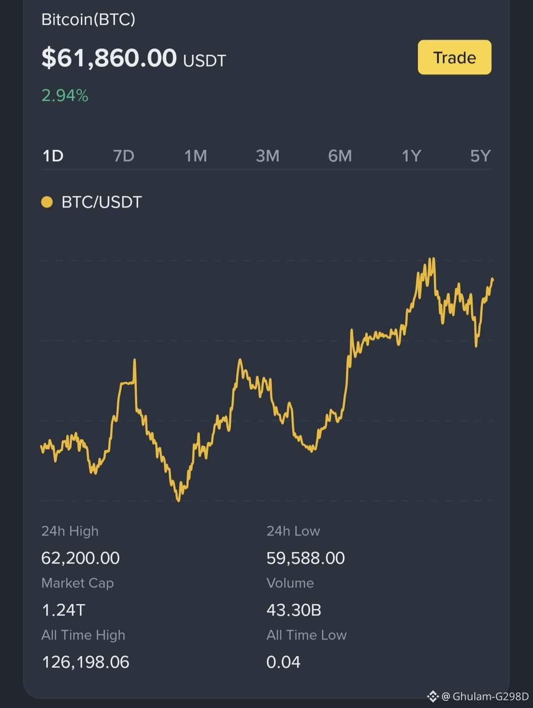
Task: Show the 5Y price chart
Action: [x=480, y=156]
